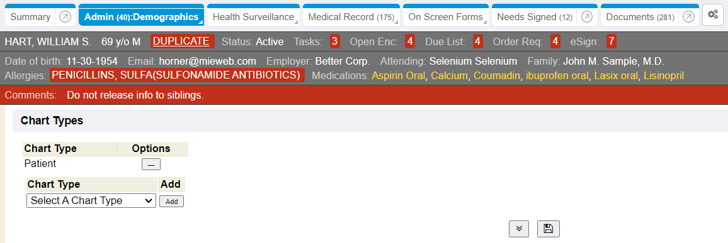The width and height of the screenshot is (728, 243).
Task: Click the red Tasks count badge 3
Action: click(335, 41)
